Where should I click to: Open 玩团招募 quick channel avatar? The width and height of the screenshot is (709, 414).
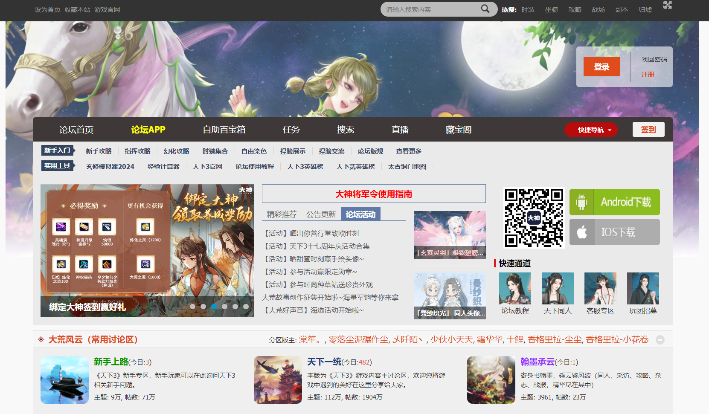(643, 288)
